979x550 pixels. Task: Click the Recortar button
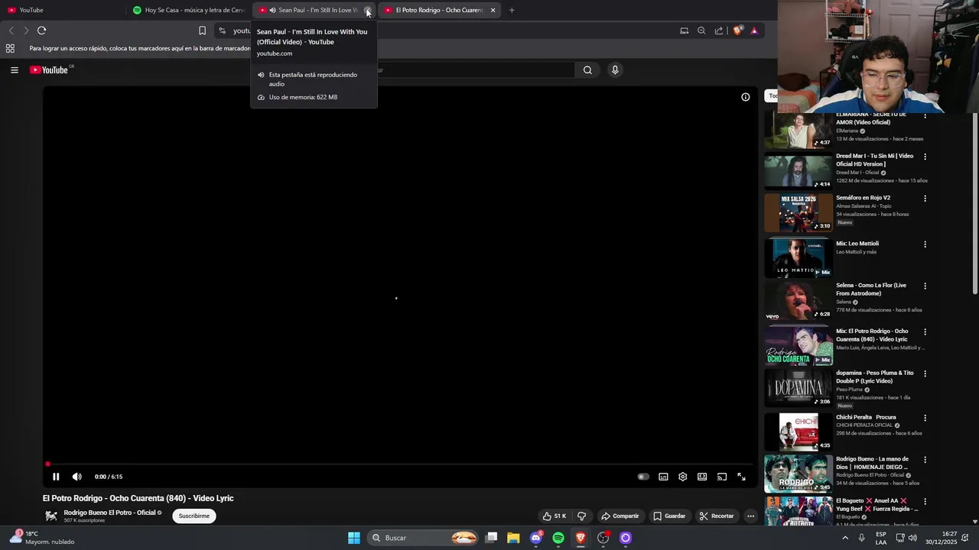pyautogui.click(x=717, y=516)
